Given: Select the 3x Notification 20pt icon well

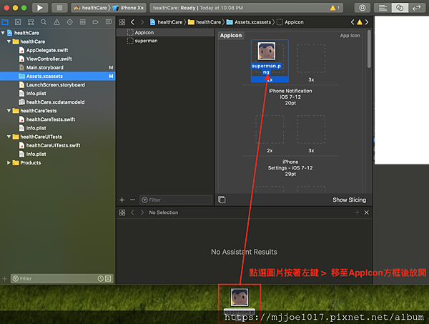Looking at the screenshot, I should pyautogui.click(x=311, y=59).
